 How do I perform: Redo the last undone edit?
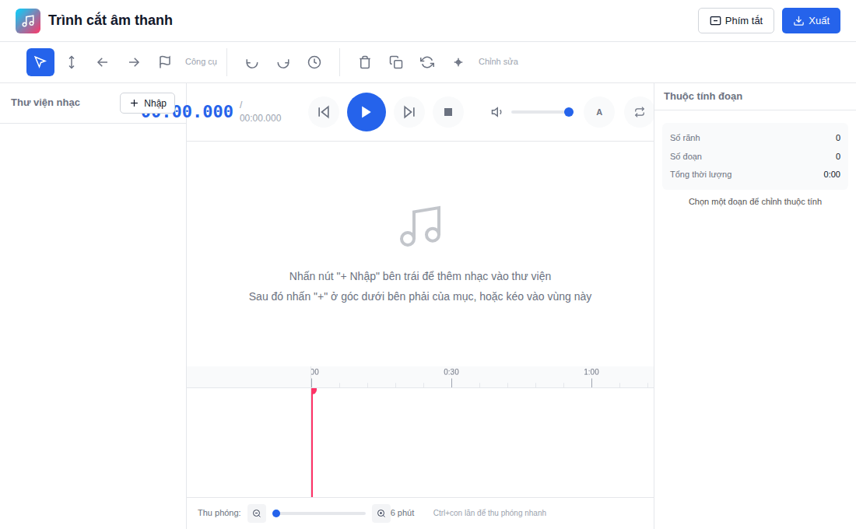282,62
